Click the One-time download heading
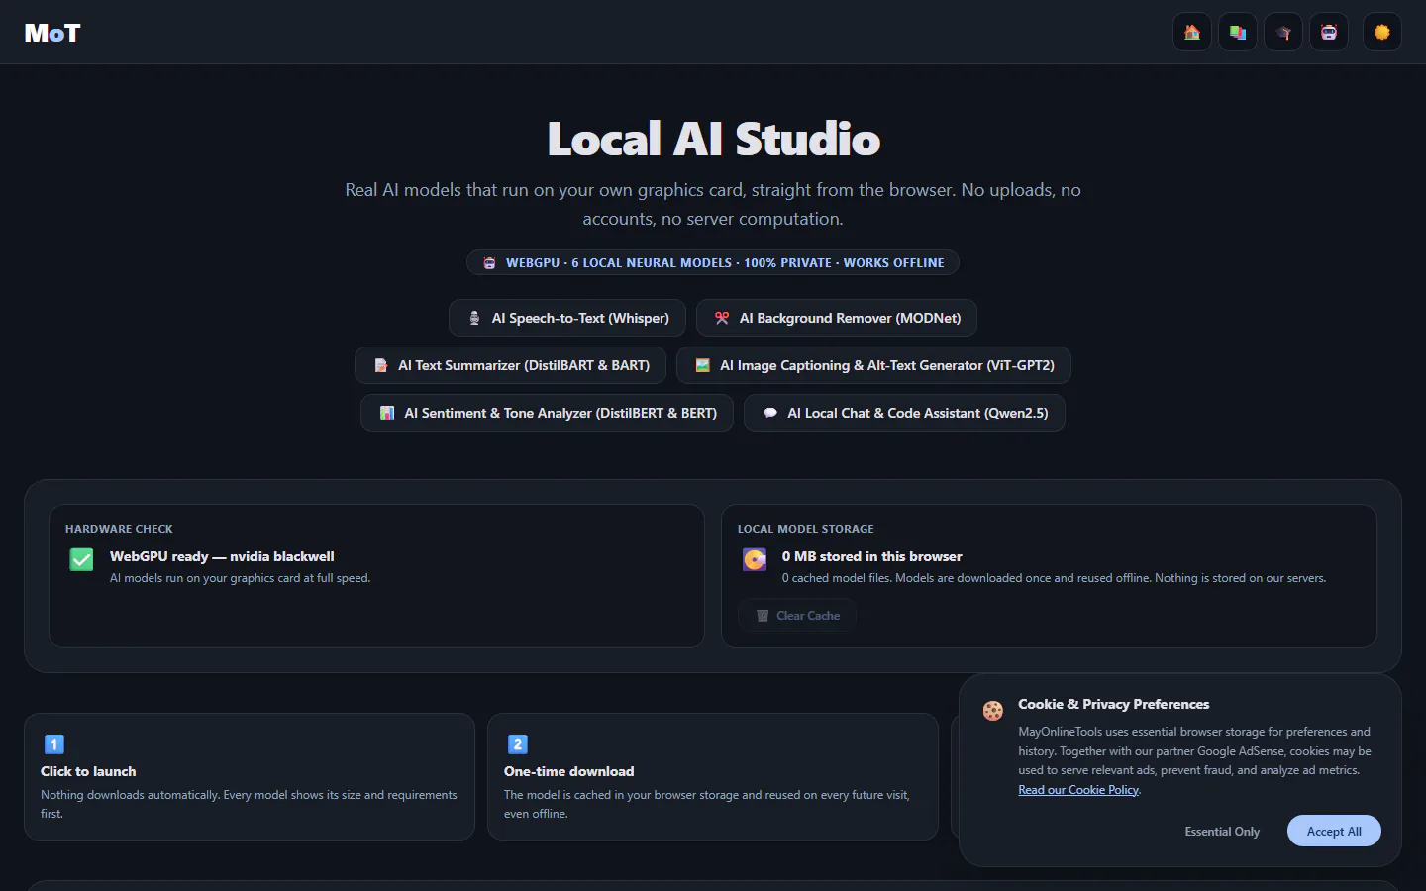This screenshot has width=1426, height=891. (x=569, y=771)
